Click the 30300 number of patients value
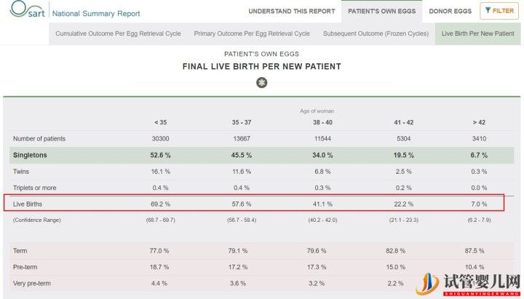524x299 pixels. pyautogui.click(x=160, y=138)
